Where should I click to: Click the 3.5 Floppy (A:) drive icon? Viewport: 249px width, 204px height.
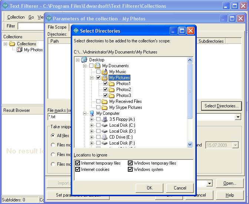pyautogui.click(x=104, y=119)
